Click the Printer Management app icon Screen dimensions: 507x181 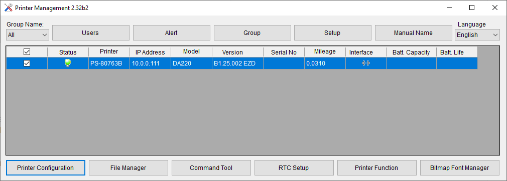pos(9,7)
